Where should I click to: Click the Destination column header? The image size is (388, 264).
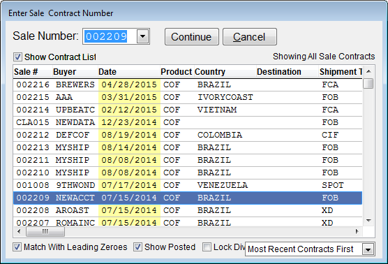click(287, 72)
